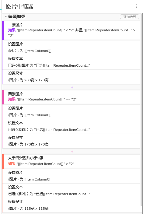
Task: Click the vertical scrollbar of the interactions panel
Action: [141, 109]
